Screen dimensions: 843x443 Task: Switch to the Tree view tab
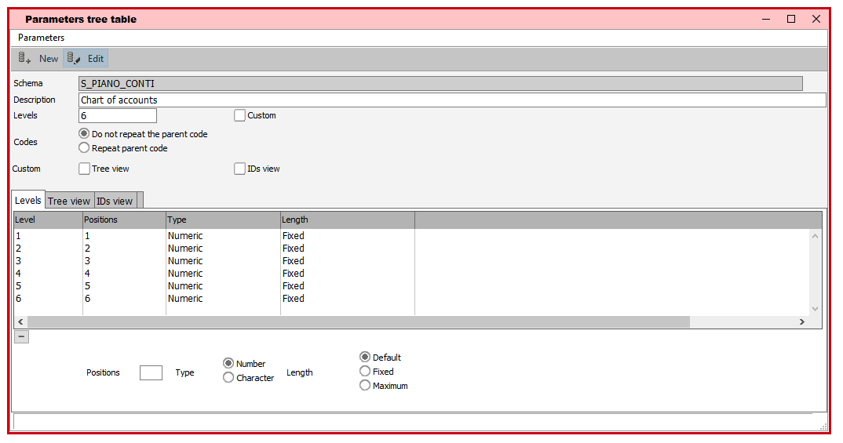(69, 201)
